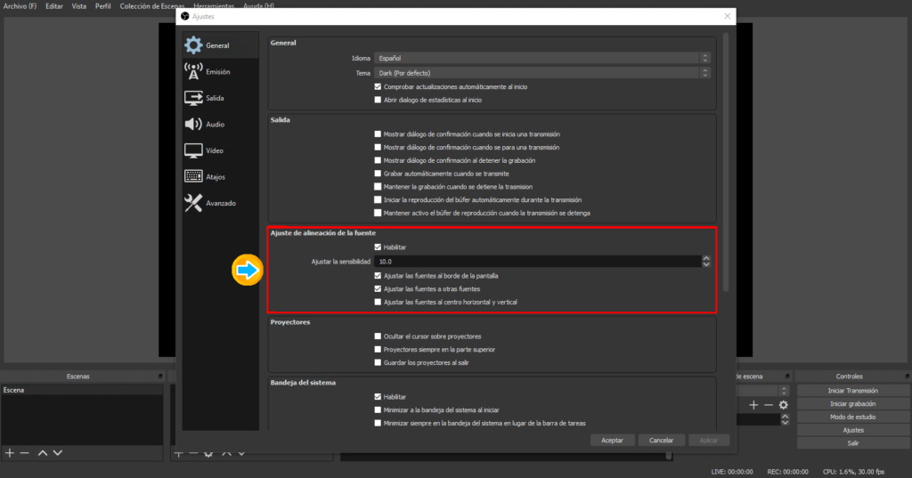Screen dimensions: 912x478
Task: Enable Grabar automáticamente cuando se transmite
Action: tap(378, 174)
